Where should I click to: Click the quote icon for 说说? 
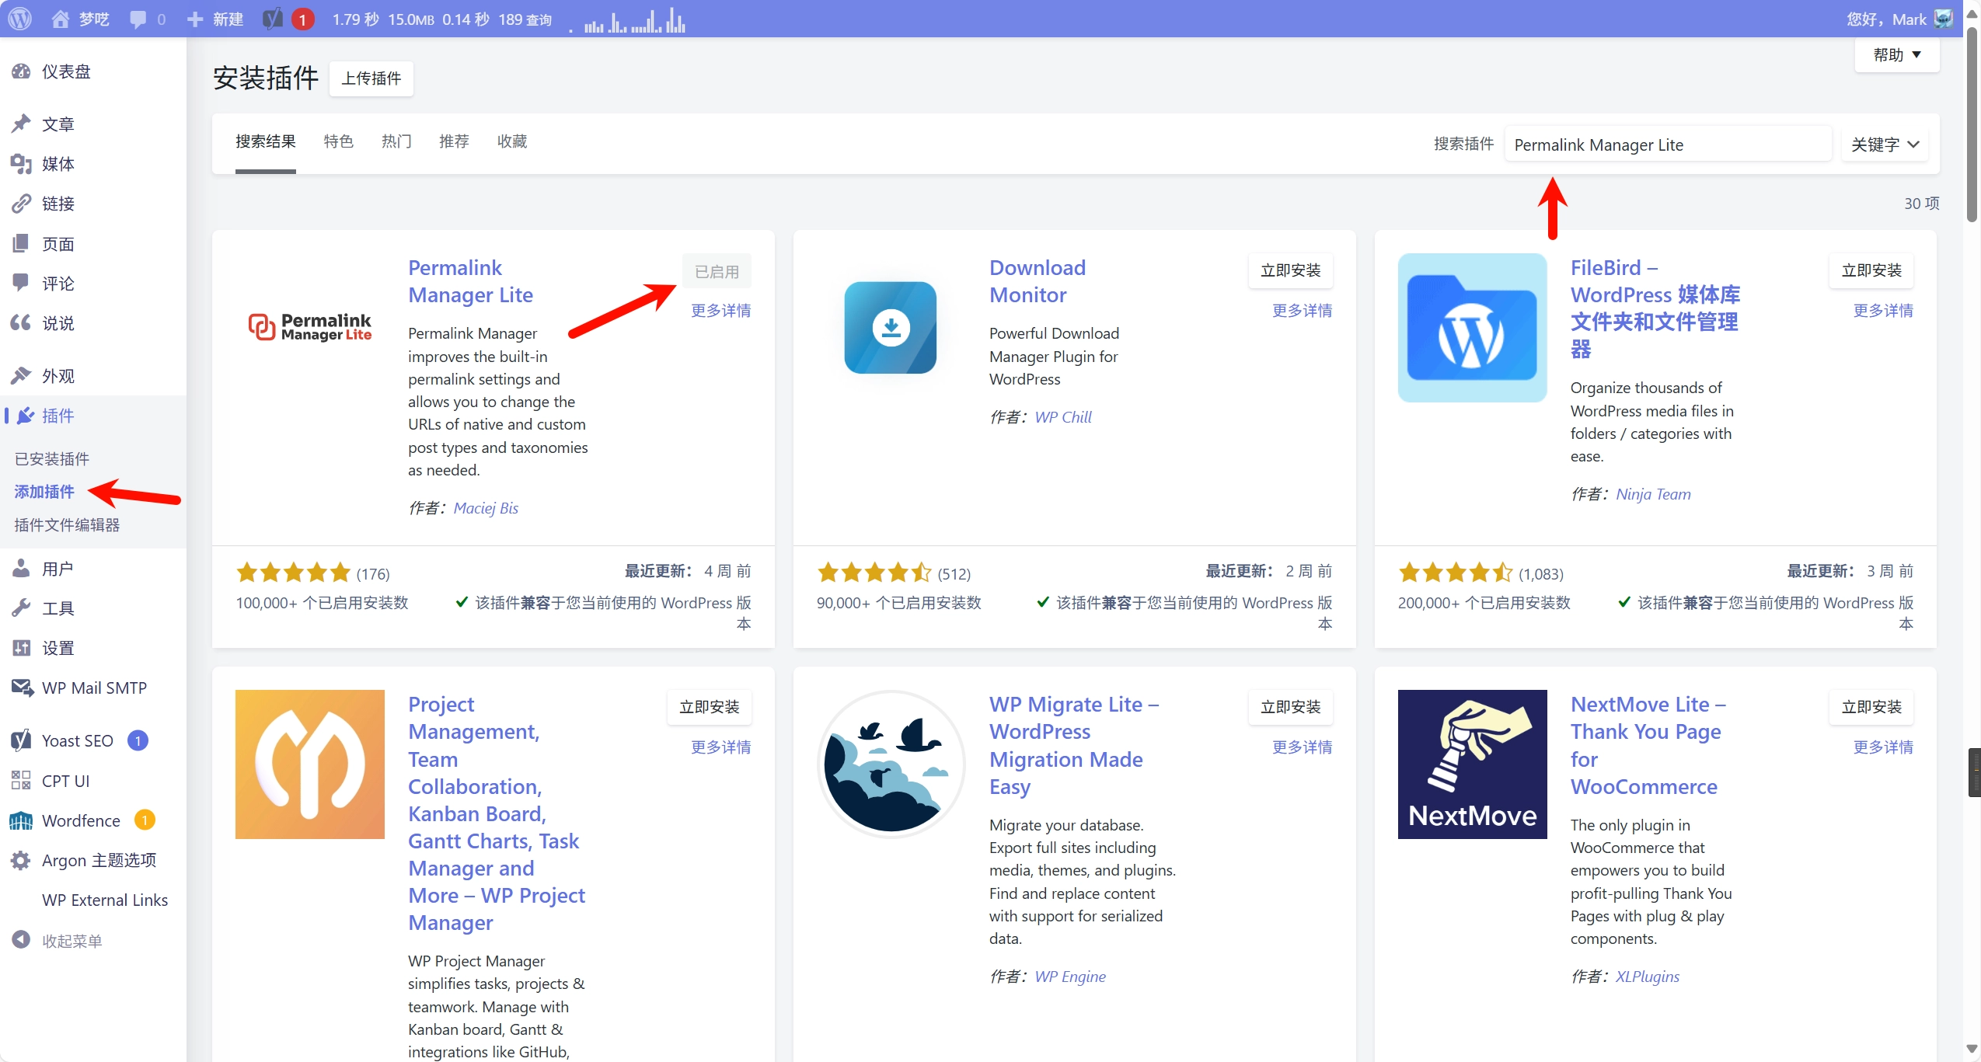pos(21,322)
